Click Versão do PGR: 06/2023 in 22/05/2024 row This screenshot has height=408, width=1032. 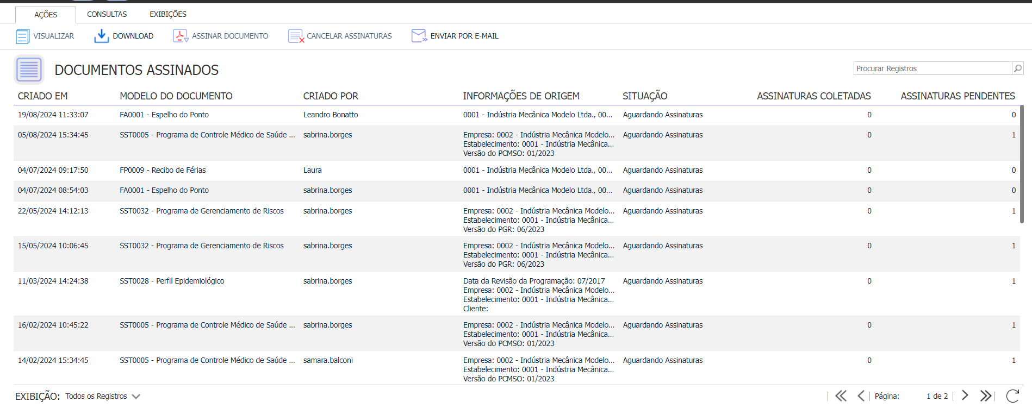tap(503, 229)
